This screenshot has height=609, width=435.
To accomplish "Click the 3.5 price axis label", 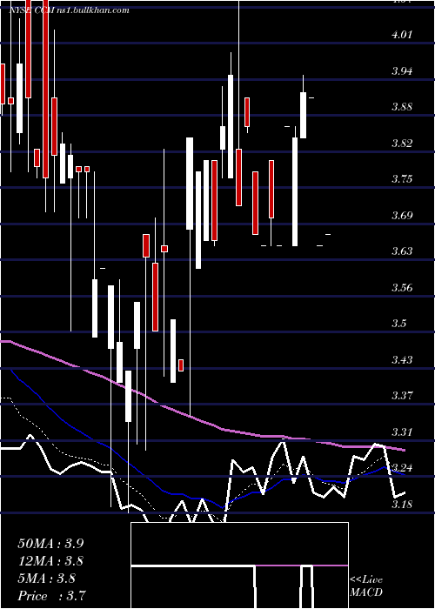I will pyautogui.click(x=399, y=324).
